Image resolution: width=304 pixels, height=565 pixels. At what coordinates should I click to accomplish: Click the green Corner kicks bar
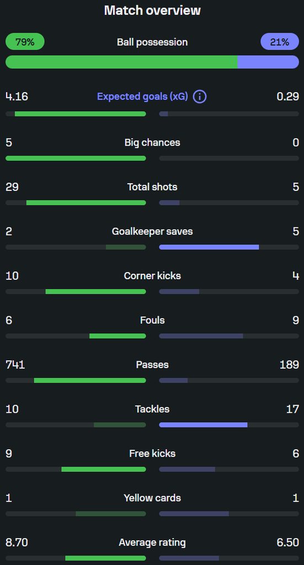[x=96, y=291]
